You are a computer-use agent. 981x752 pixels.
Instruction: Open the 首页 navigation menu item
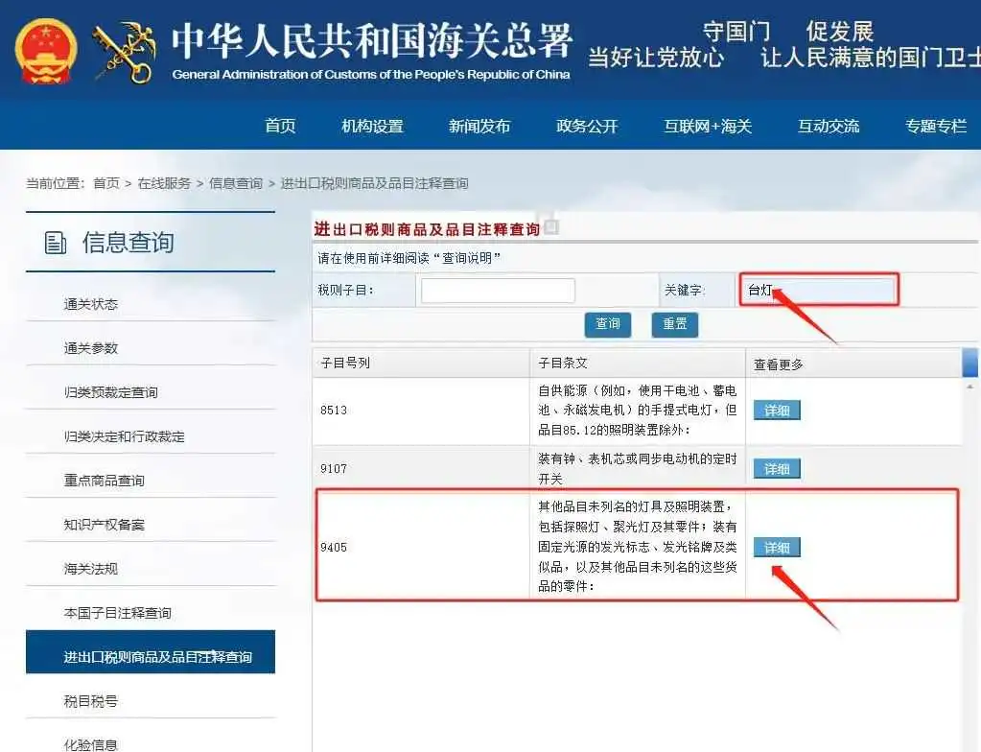click(x=280, y=126)
